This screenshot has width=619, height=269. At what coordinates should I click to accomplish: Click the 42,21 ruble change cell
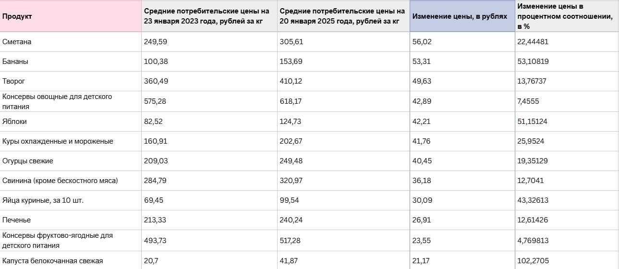(x=422, y=122)
